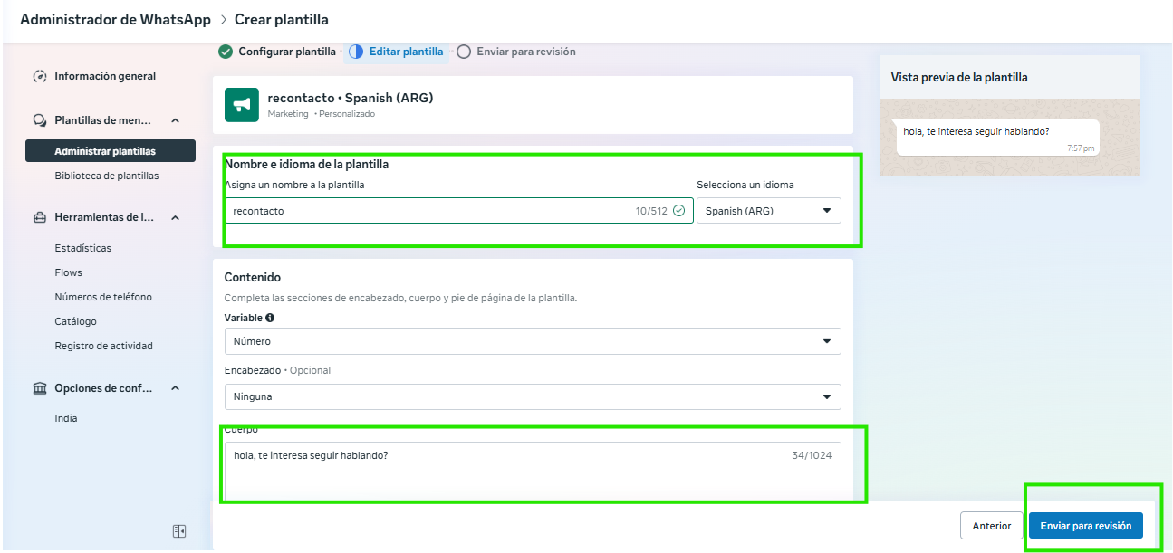Click the template name field containing recontacto
The image size is (1173, 553).
coord(430,211)
